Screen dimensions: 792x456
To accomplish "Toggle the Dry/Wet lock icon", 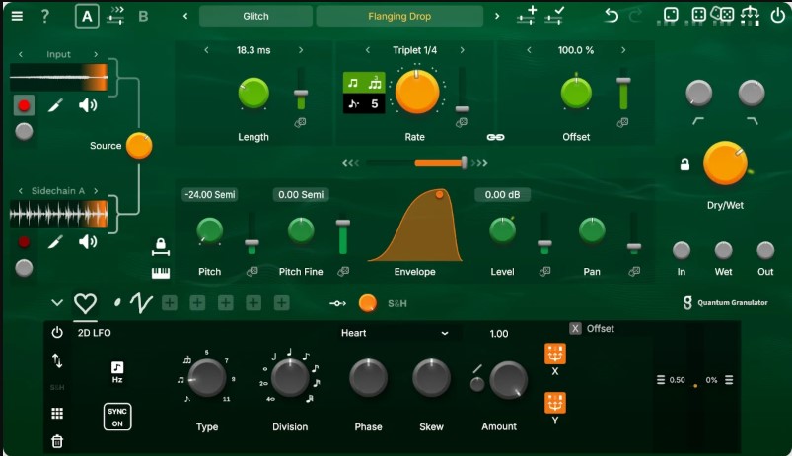I will [x=684, y=163].
